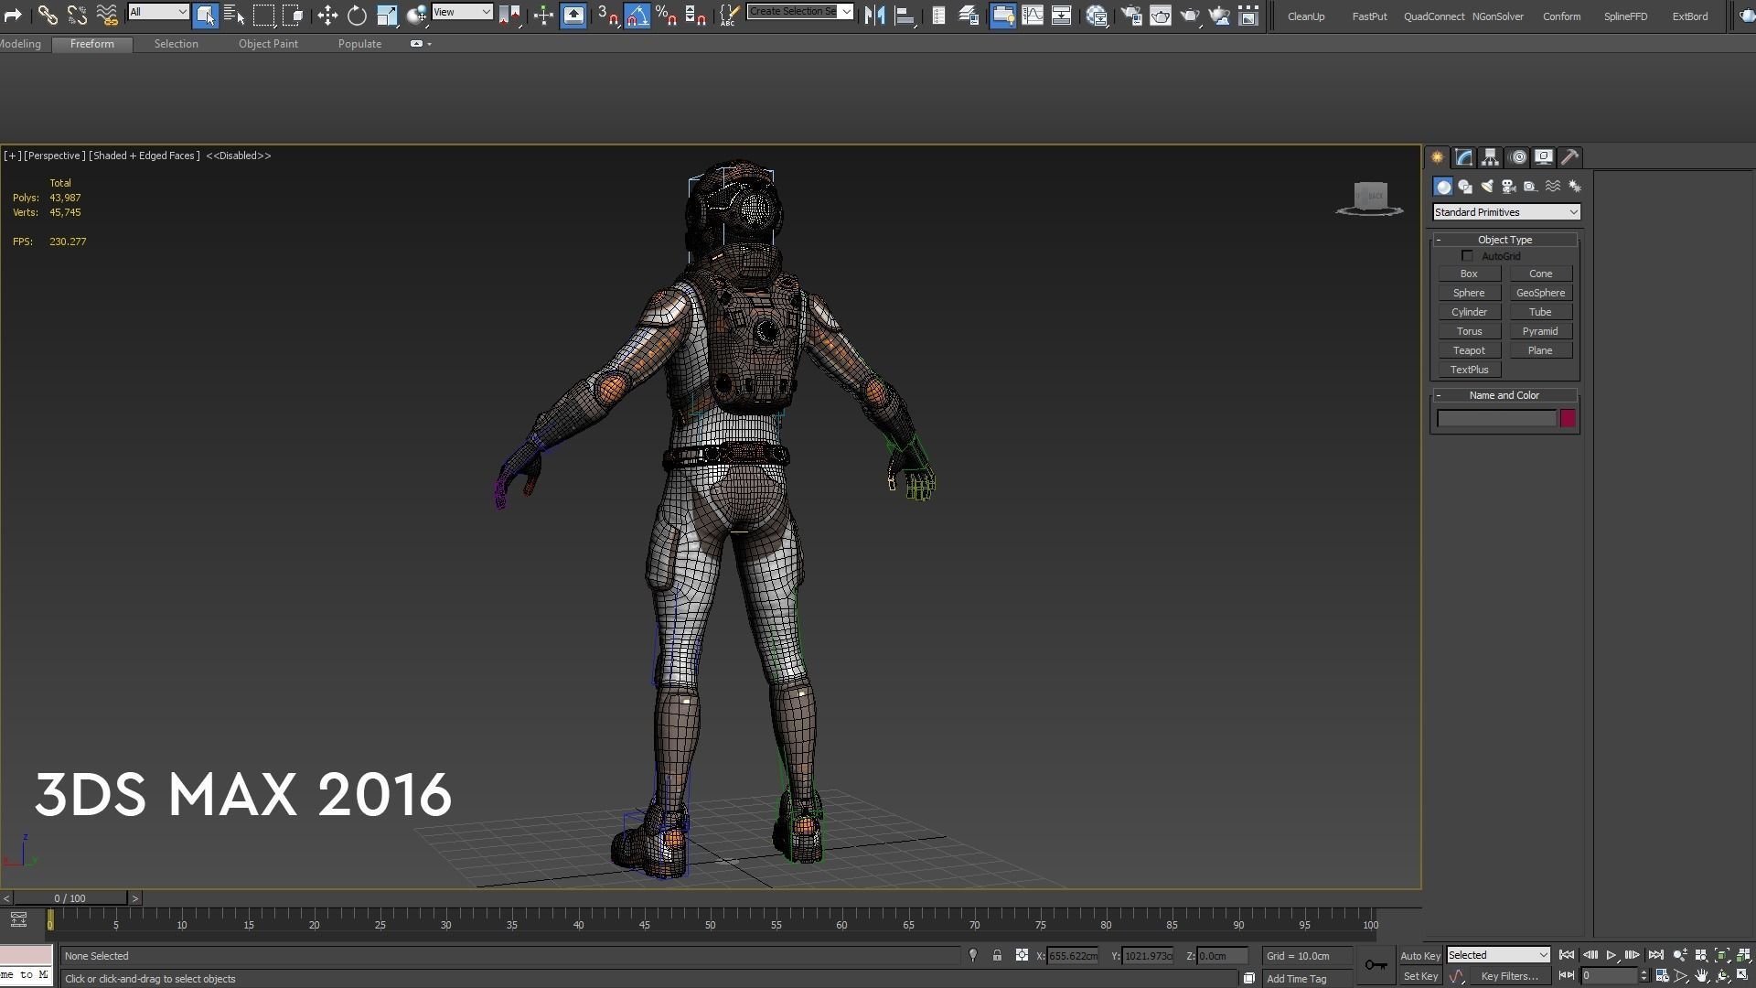Click the Bind to Space Warp icon

tap(107, 16)
